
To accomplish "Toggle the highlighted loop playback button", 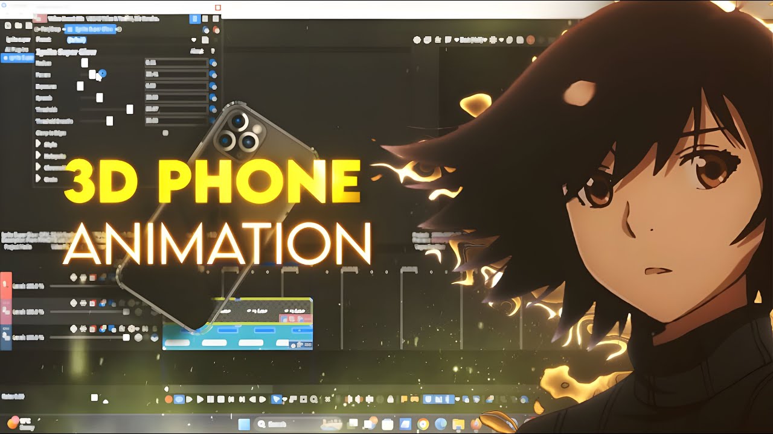I will click(x=179, y=399).
